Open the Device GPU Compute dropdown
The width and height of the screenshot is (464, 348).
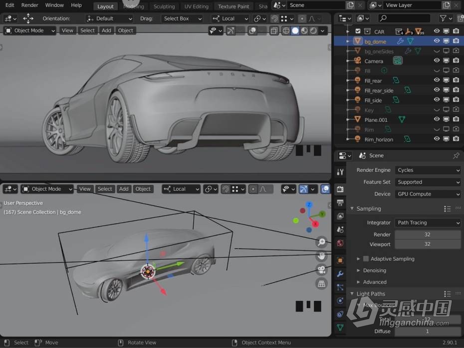tap(428, 194)
